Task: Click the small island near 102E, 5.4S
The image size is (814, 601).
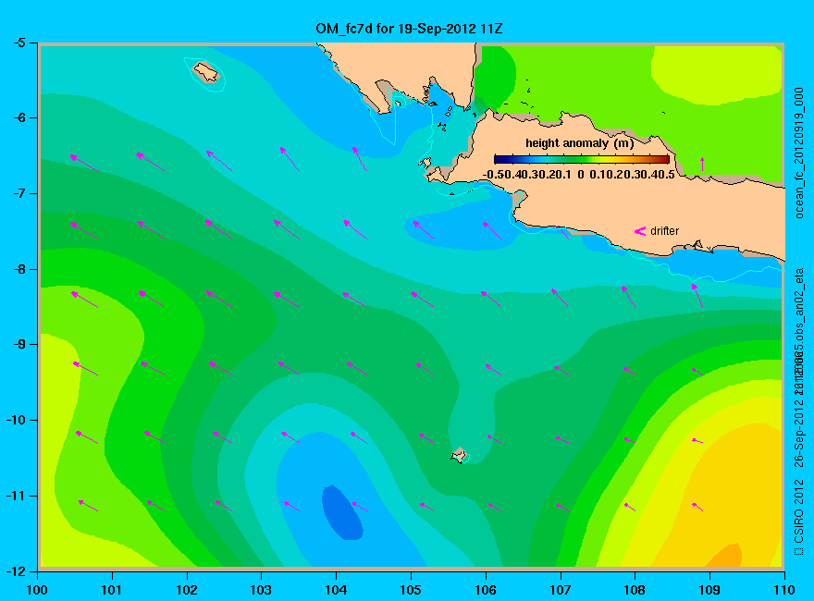Action: tap(206, 72)
